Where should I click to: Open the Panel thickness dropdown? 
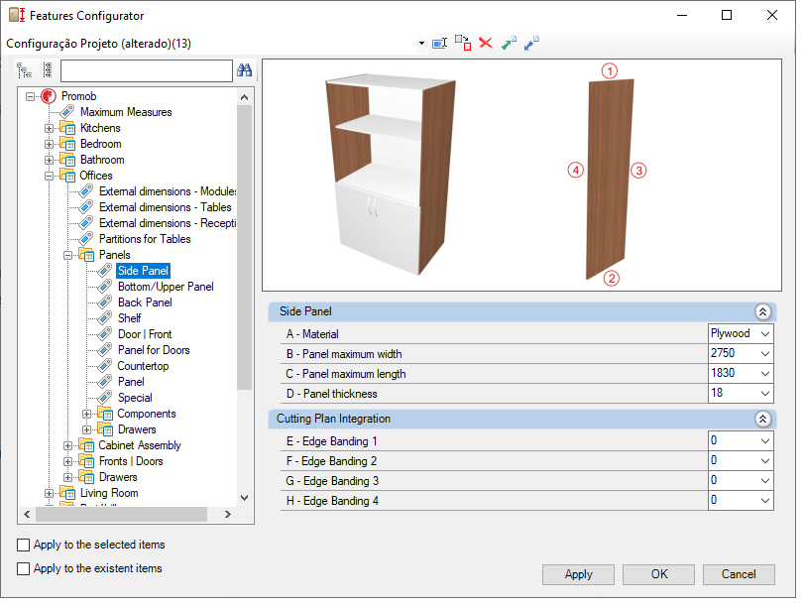(765, 394)
